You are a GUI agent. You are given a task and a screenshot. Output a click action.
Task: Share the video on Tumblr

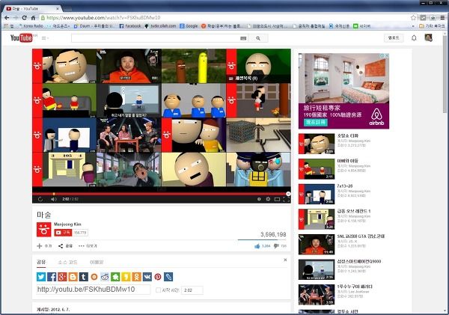[84, 277]
